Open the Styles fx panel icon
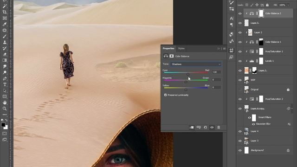This screenshot has width=297, height=167. pyautogui.click(x=232, y=58)
